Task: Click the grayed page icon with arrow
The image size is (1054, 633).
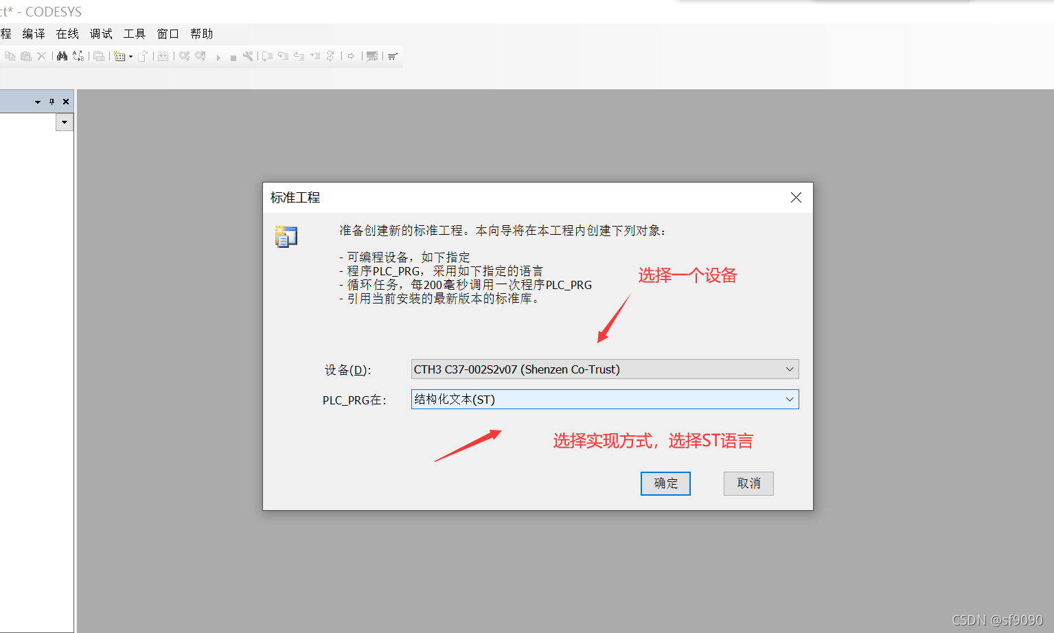Action: coord(143,56)
